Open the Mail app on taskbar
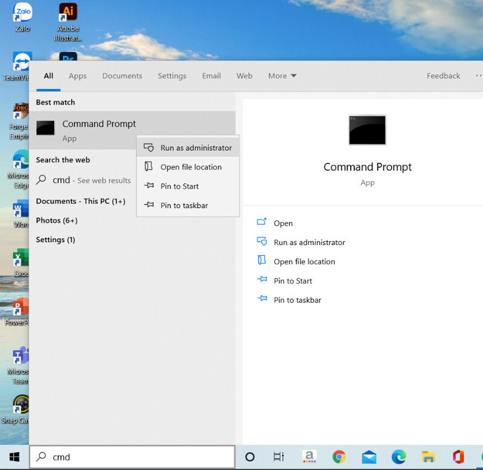 point(369,457)
